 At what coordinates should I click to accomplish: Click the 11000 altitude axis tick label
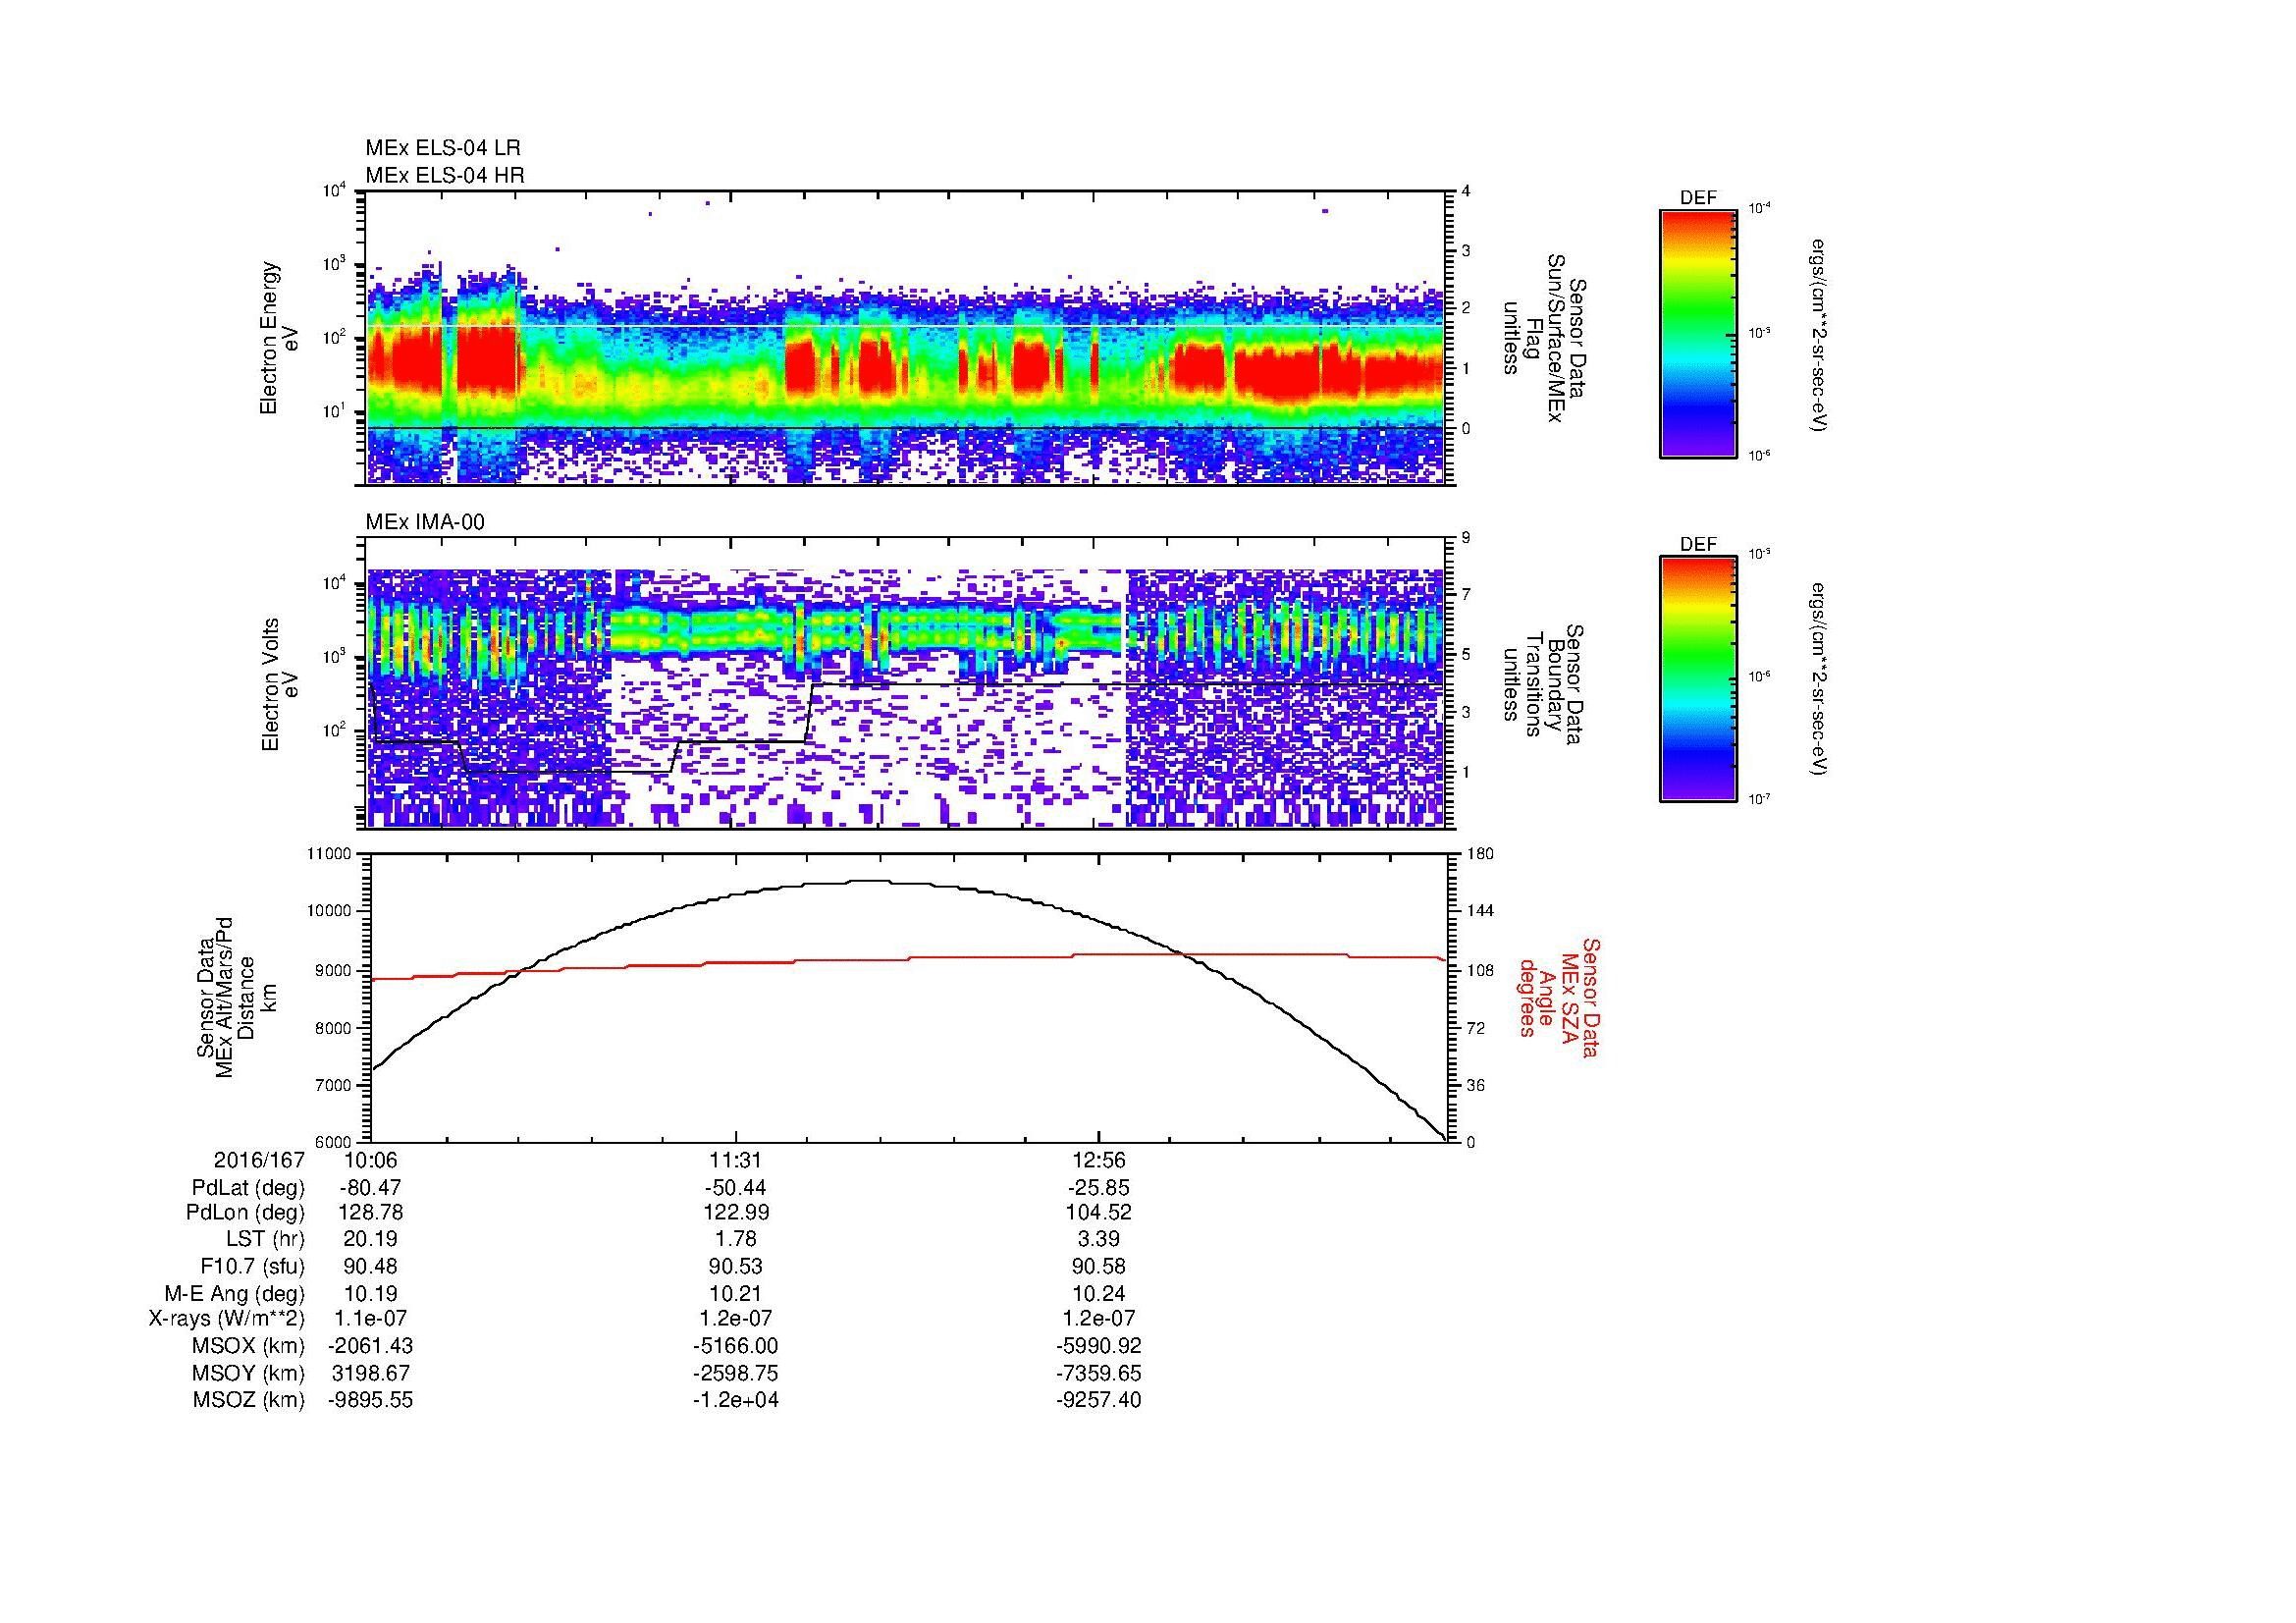(x=329, y=854)
